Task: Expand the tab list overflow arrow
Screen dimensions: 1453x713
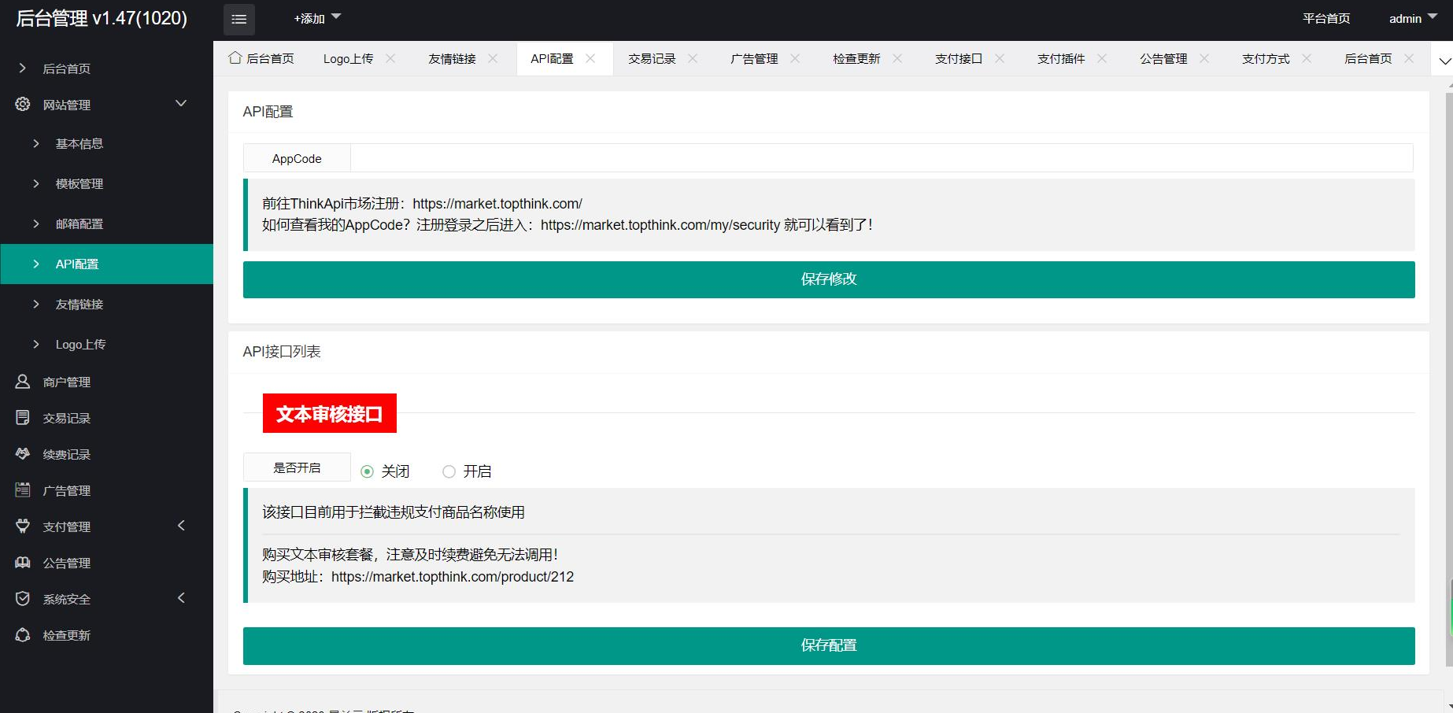Action: (1444, 61)
